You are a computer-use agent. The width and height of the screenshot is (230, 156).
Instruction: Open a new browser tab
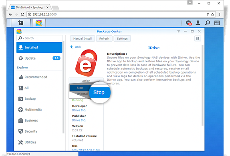(x=55, y=8)
